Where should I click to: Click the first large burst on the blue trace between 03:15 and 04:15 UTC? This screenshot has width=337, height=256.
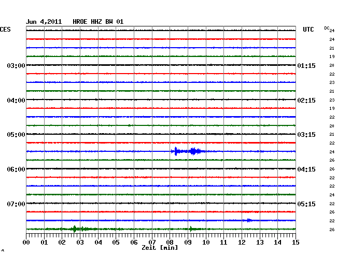tap(176, 151)
